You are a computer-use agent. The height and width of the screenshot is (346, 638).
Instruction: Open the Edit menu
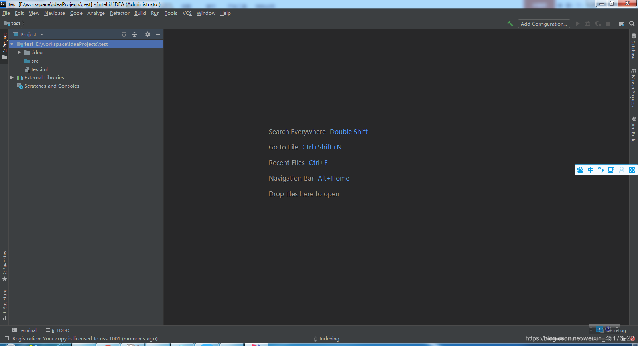pyautogui.click(x=19, y=13)
